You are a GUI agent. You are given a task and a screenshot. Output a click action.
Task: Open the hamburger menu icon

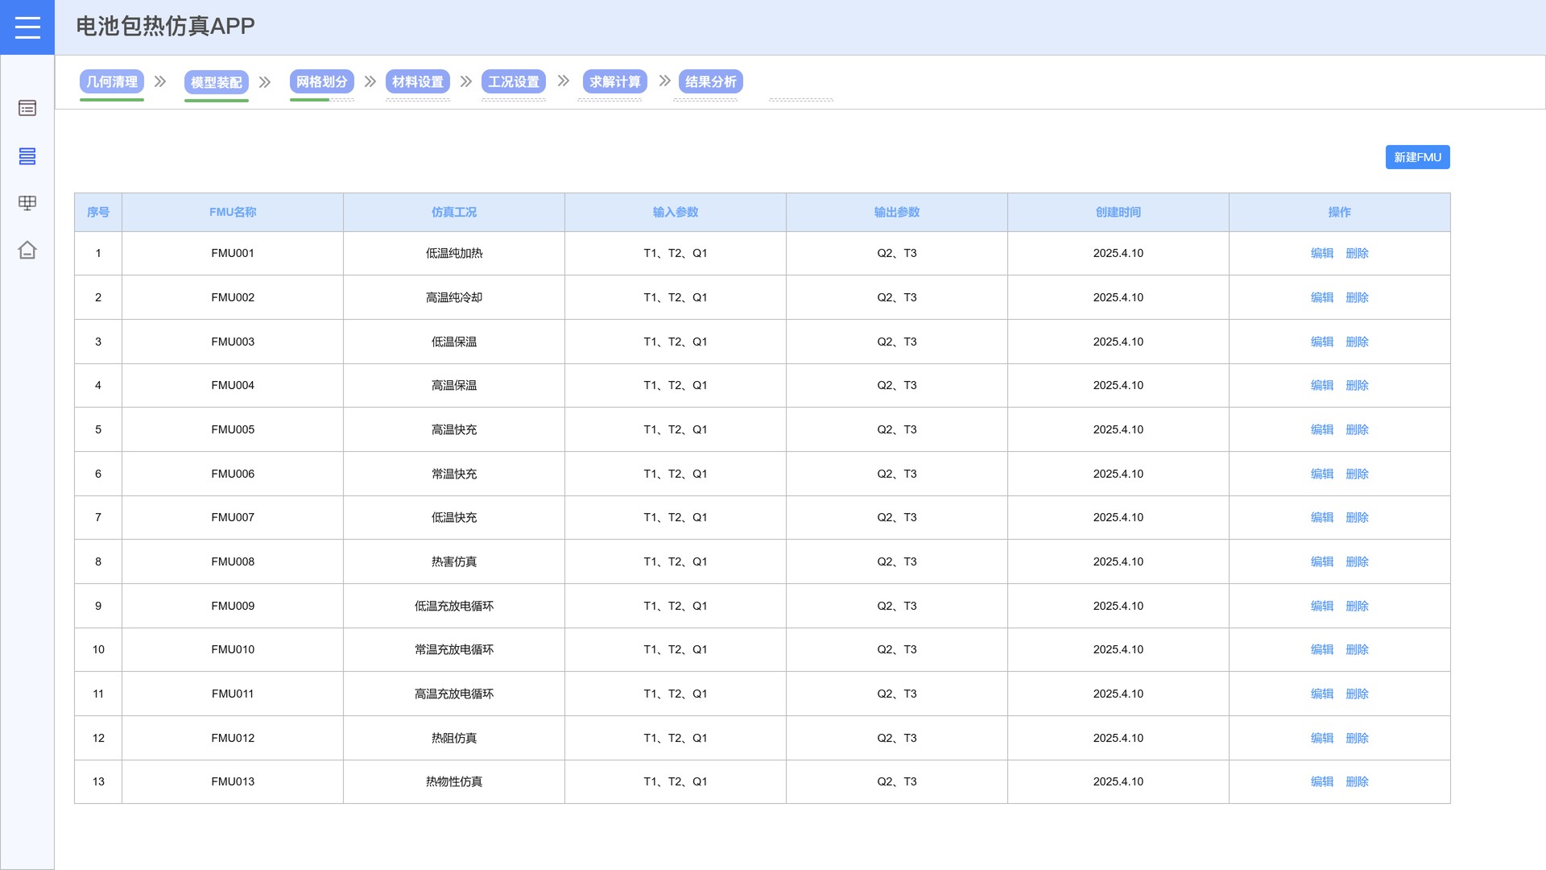click(x=27, y=27)
